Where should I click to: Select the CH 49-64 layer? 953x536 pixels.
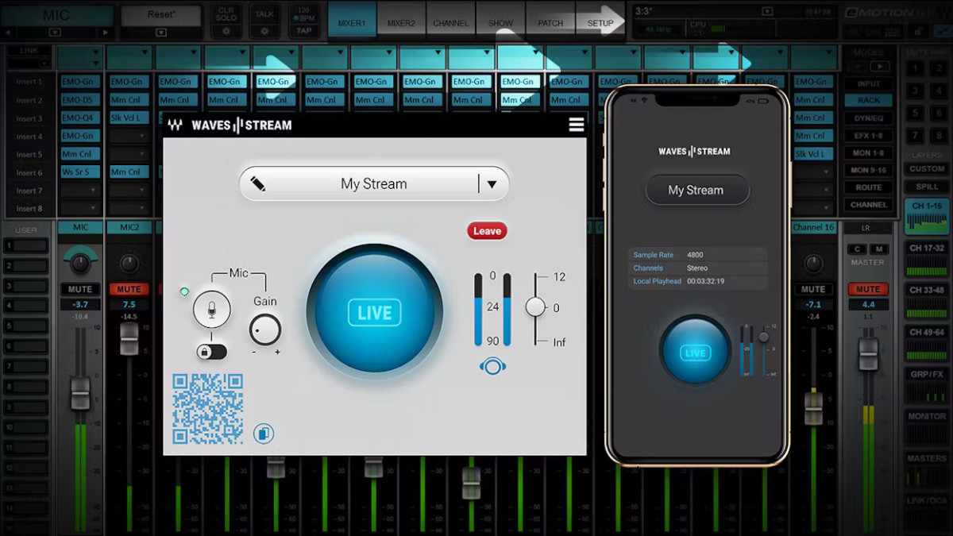[927, 341]
